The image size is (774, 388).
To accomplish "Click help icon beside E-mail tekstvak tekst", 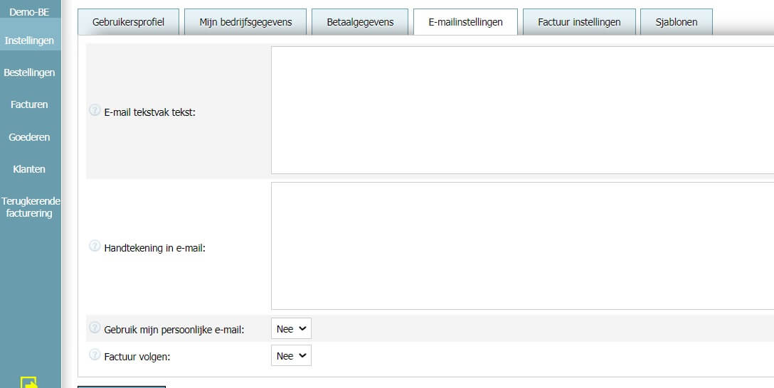I will [x=95, y=110].
